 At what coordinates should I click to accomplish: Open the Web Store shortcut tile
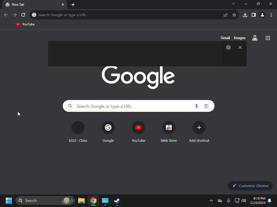point(169,132)
